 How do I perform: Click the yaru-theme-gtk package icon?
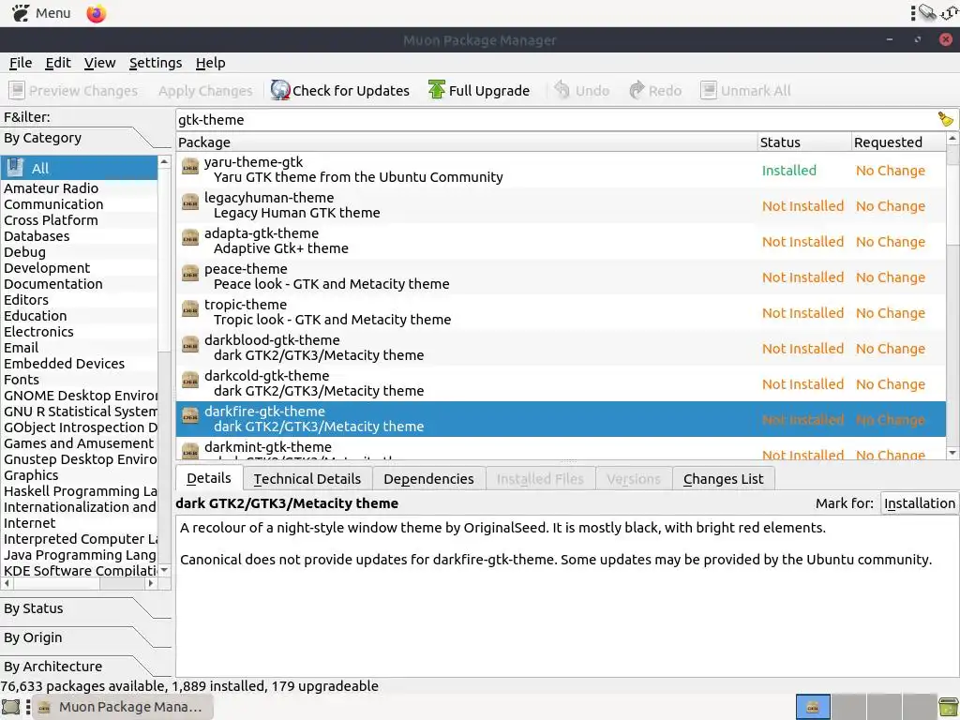pyautogui.click(x=190, y=167)
